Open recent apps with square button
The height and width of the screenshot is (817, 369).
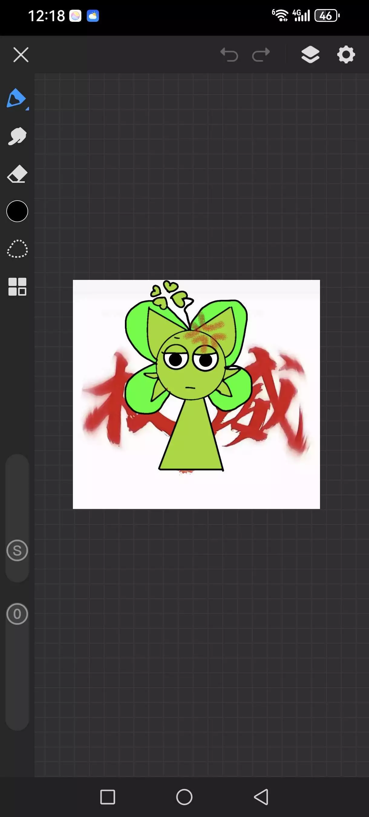click(x=107, y=797)
